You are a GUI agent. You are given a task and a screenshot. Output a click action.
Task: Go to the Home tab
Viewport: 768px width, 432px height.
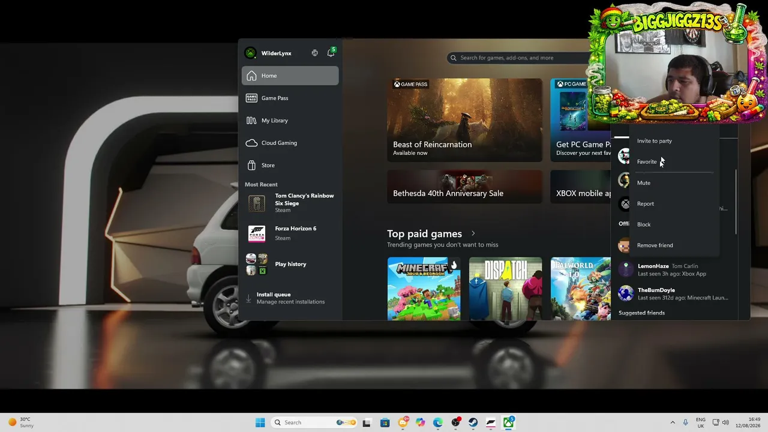pyautogui.click(x=290, y=76)
